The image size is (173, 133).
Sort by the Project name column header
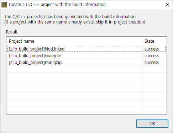74,41
